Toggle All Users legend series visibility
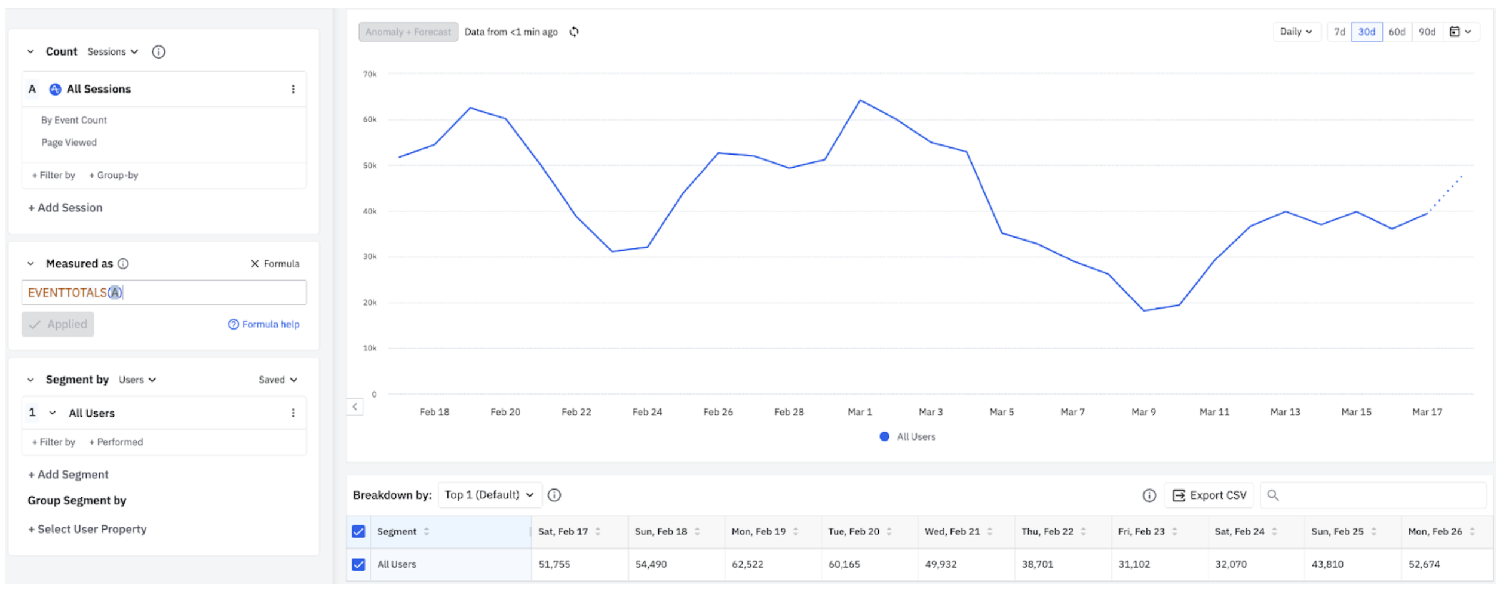 (907, 436)
